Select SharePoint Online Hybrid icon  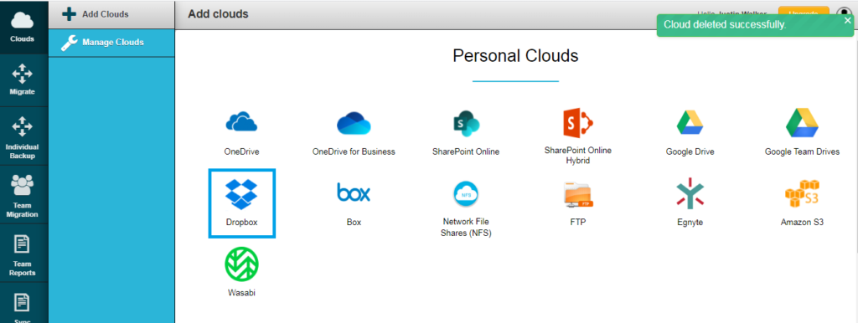pyautogui.click(x=578, y=122)
